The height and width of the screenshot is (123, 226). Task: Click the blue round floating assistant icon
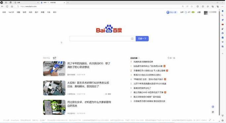[213, 107]
